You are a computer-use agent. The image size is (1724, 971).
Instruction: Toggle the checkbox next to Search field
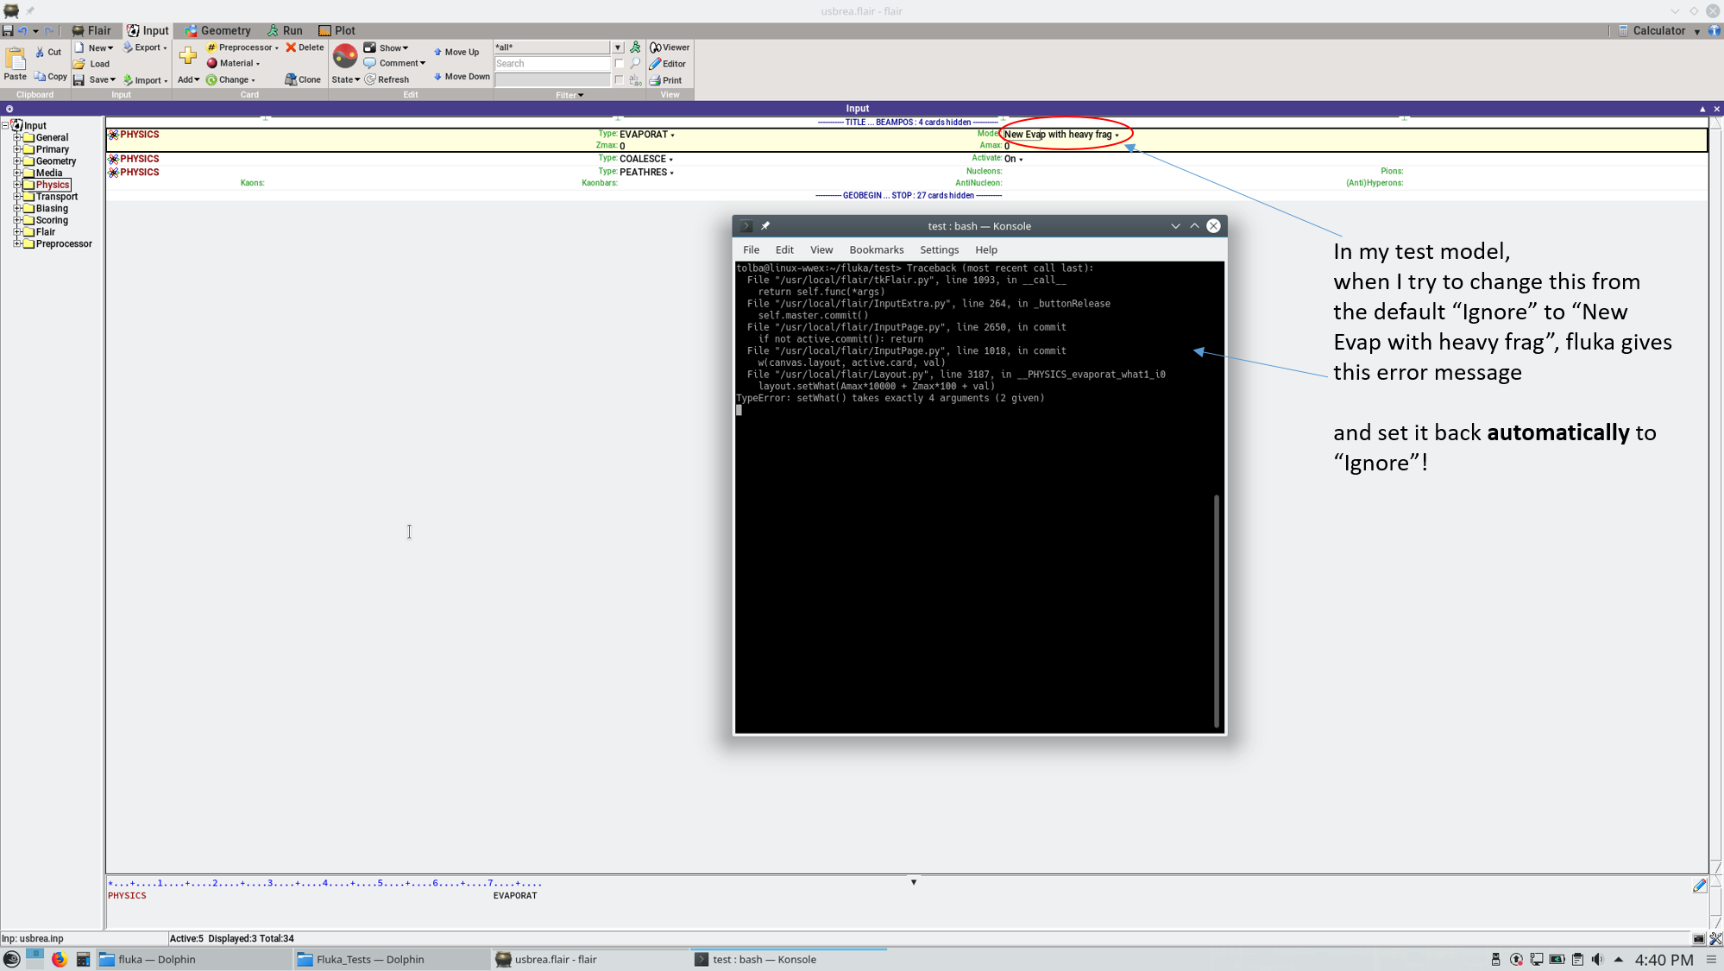[x=620, y=63]
